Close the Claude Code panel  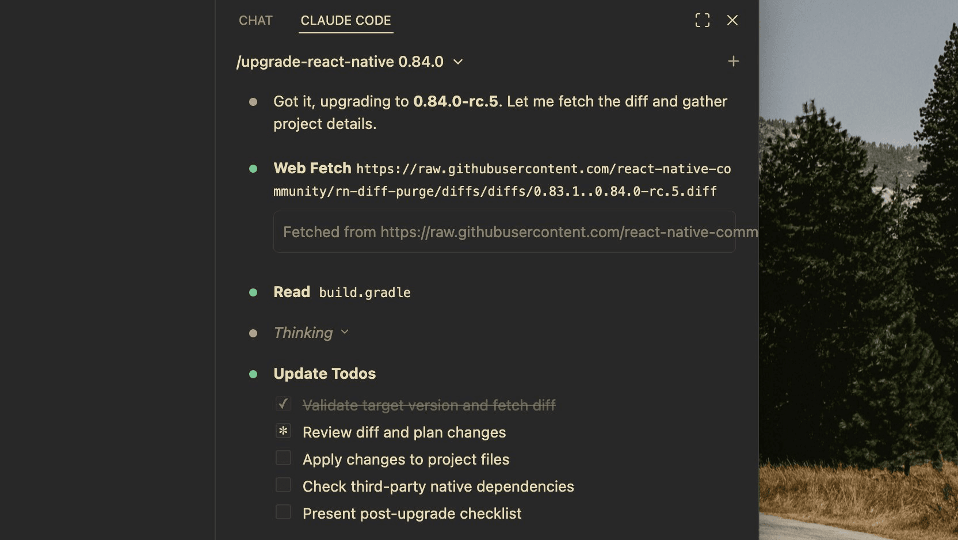pos(732,21)
